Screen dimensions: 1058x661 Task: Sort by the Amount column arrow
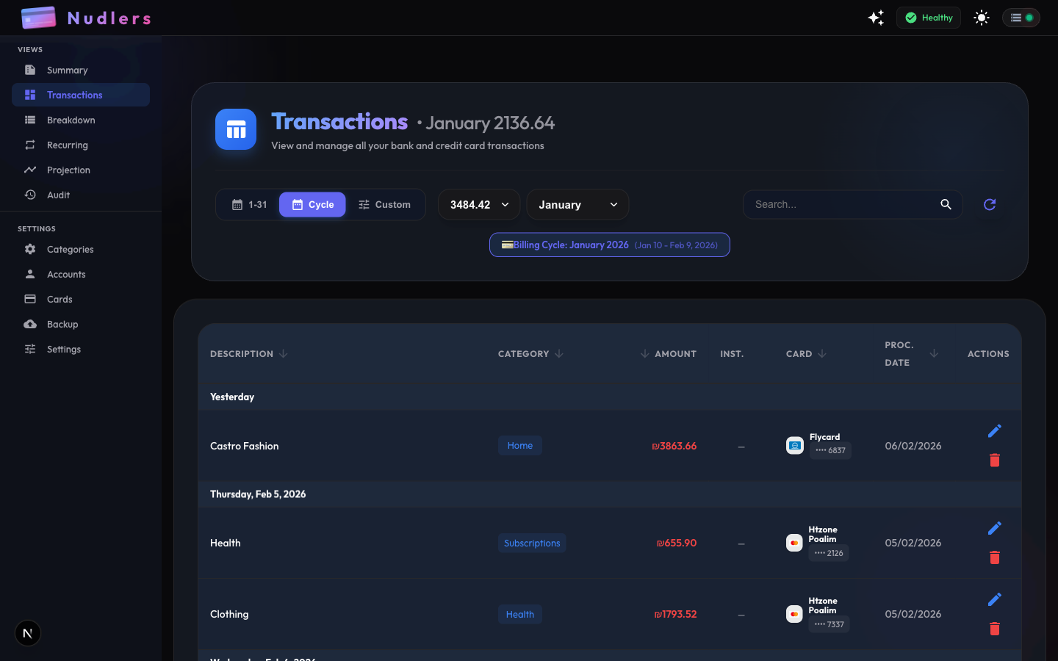(644, 353)
